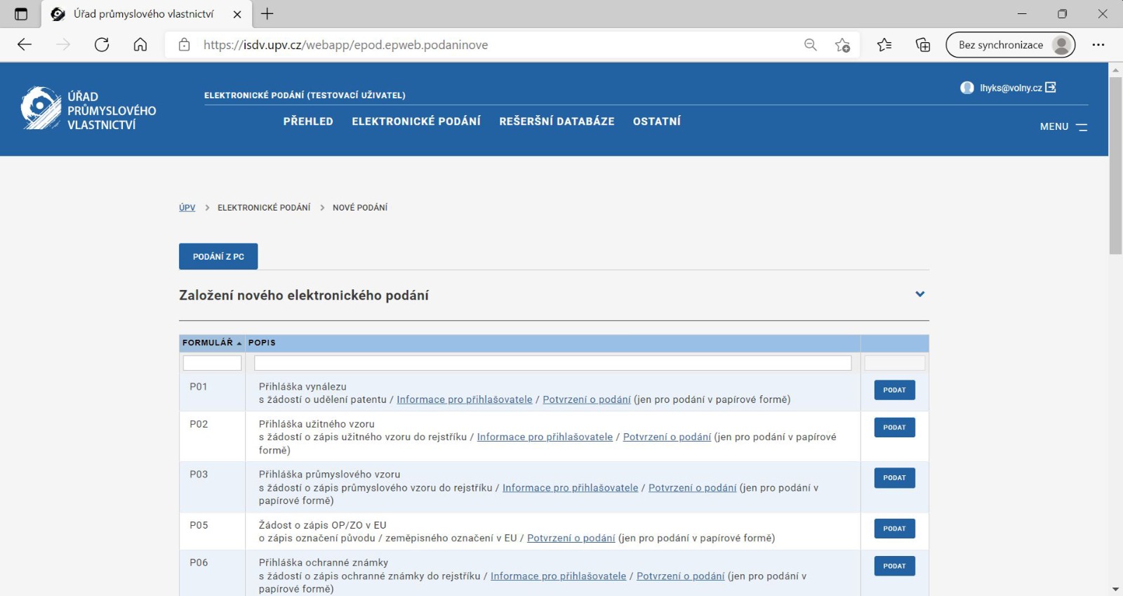Click the user avatar icon in header
Image resolution: width=1123 pixels, height=596 pixels.
967,88
